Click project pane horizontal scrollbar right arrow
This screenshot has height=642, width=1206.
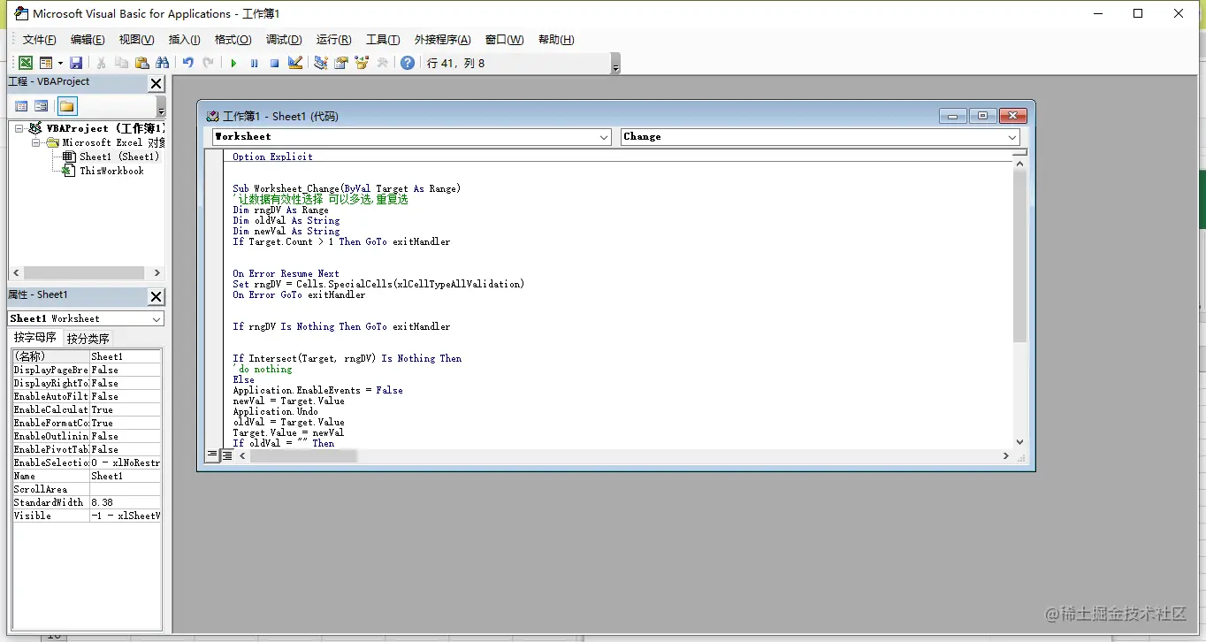pos(156,273)
